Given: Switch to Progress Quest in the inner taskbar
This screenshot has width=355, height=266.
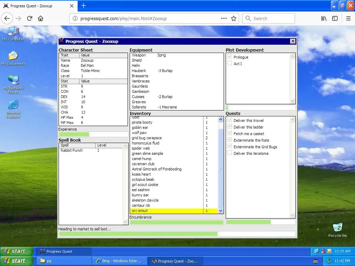Looking at the screenshot, I should coord(64,251).
